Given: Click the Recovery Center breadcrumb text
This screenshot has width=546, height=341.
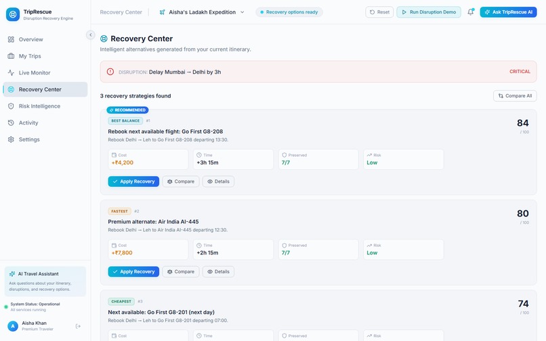Looking at the screenshot, I should (121, 12).
